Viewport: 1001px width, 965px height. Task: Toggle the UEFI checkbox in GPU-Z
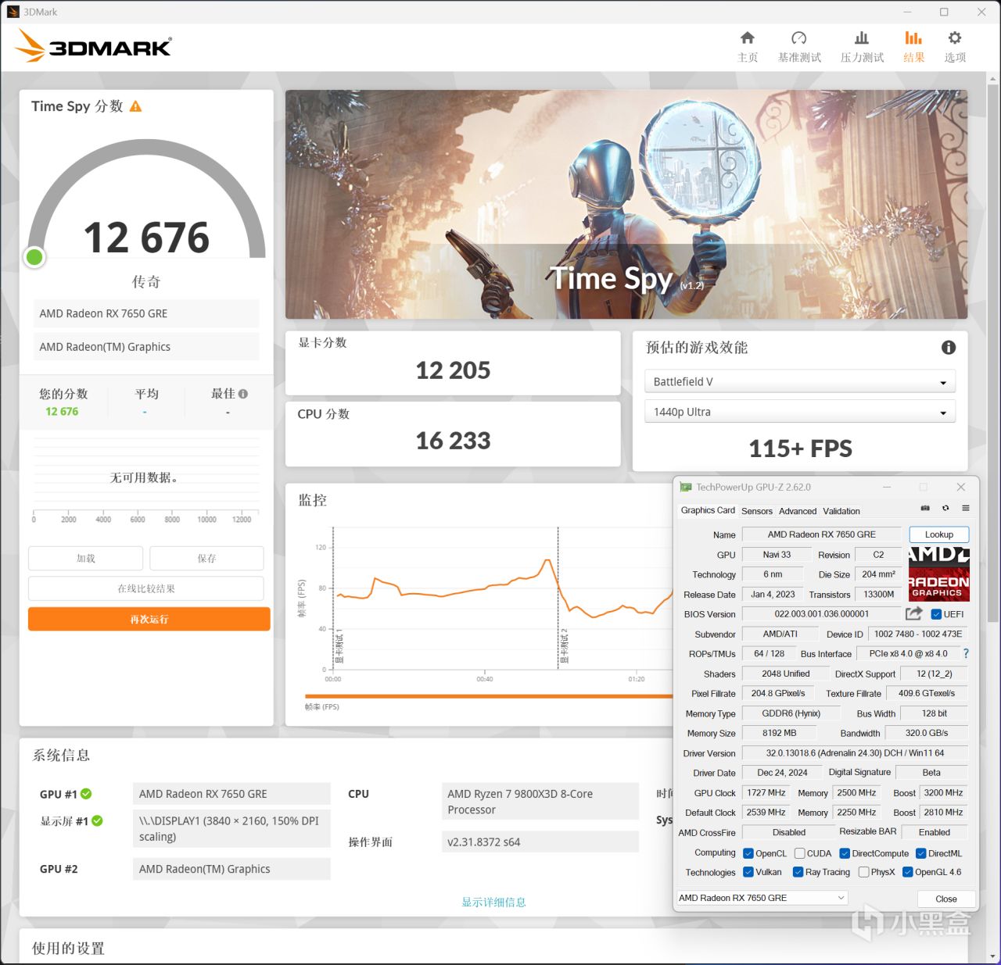[936, 614]
